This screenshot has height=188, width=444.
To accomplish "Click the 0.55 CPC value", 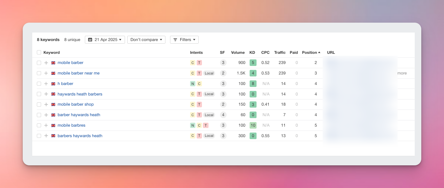I will click(x=265, y=136).
